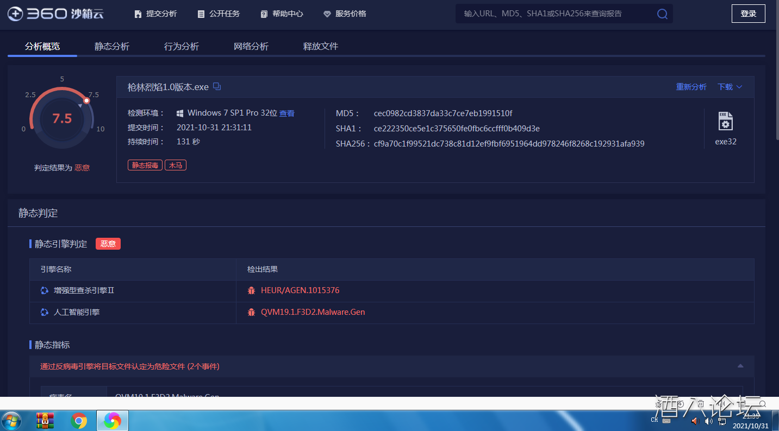Open the 下载 dropdown menu
Screen dimensions: 779x431
[x=730, y=87]
